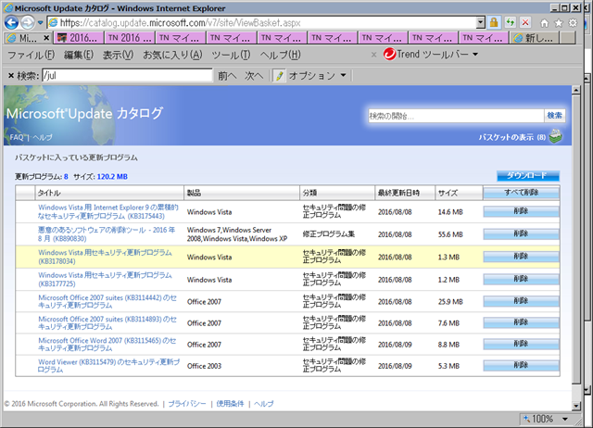Viewport: 593px width, 428px height.
Task: Open the KB3177725 Windows Vista security update link
Action: coord(105,280)
